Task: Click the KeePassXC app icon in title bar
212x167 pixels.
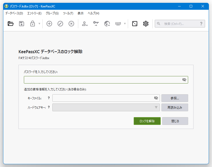Action: [6, 6]
